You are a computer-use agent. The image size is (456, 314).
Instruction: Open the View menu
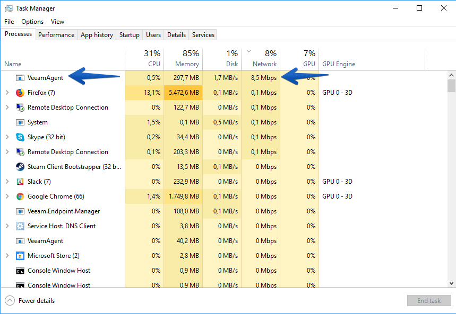[x=57, y=22]
